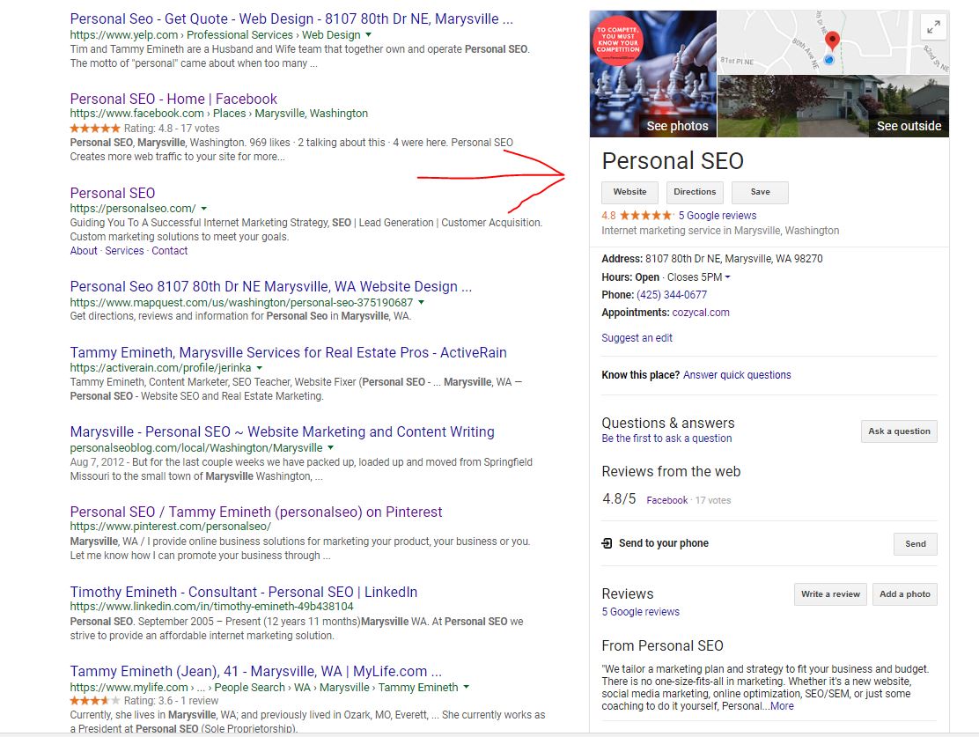Click the gold stars beside the 4.8 rating
Screen dimensions: 979x737
[x=646, y=216]
